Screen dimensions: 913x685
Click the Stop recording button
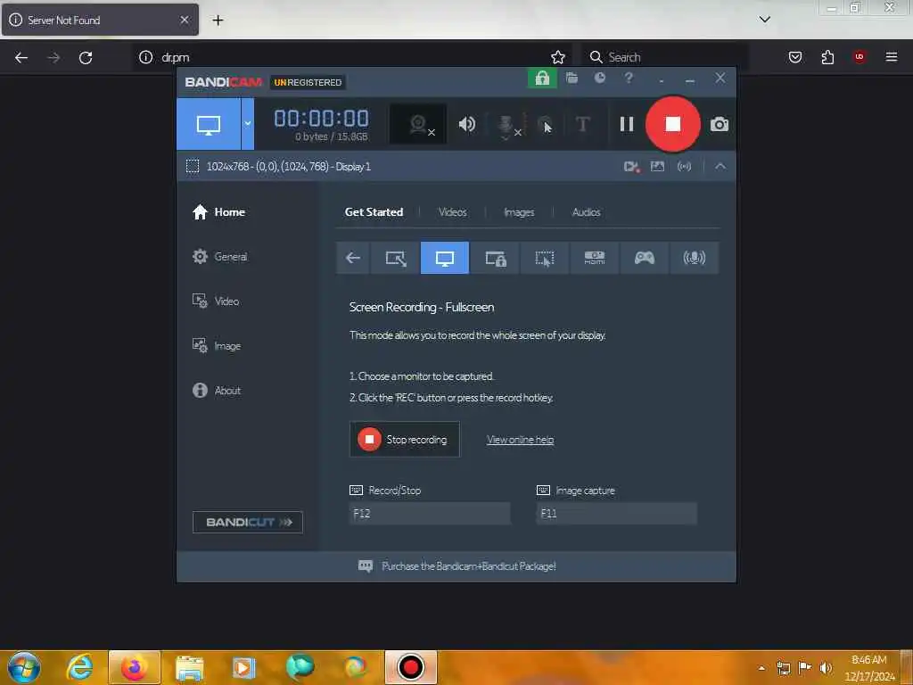(404, 439)
